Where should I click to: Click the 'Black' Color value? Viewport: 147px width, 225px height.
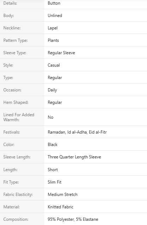53,145
